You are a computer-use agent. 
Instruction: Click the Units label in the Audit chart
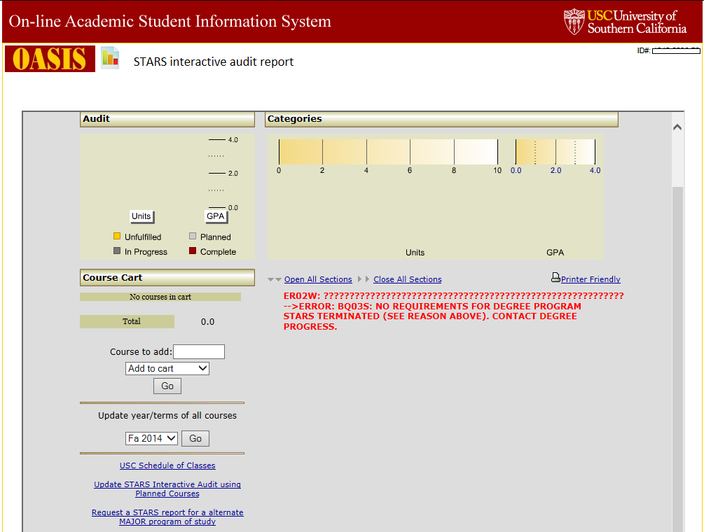142,217
